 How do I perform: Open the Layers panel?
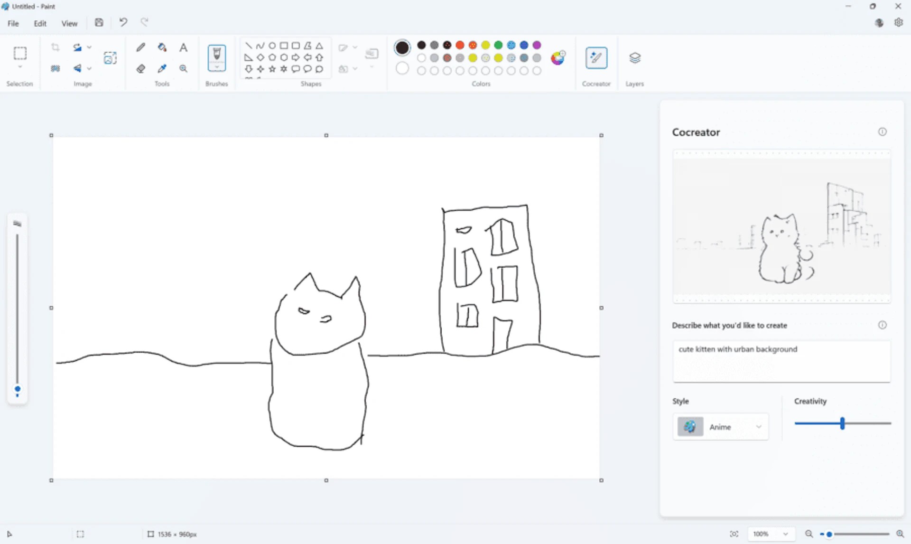click(634, 58)
